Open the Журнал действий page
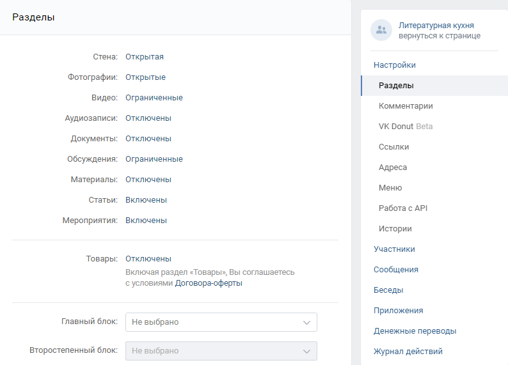508x365 pixels. 408,352
